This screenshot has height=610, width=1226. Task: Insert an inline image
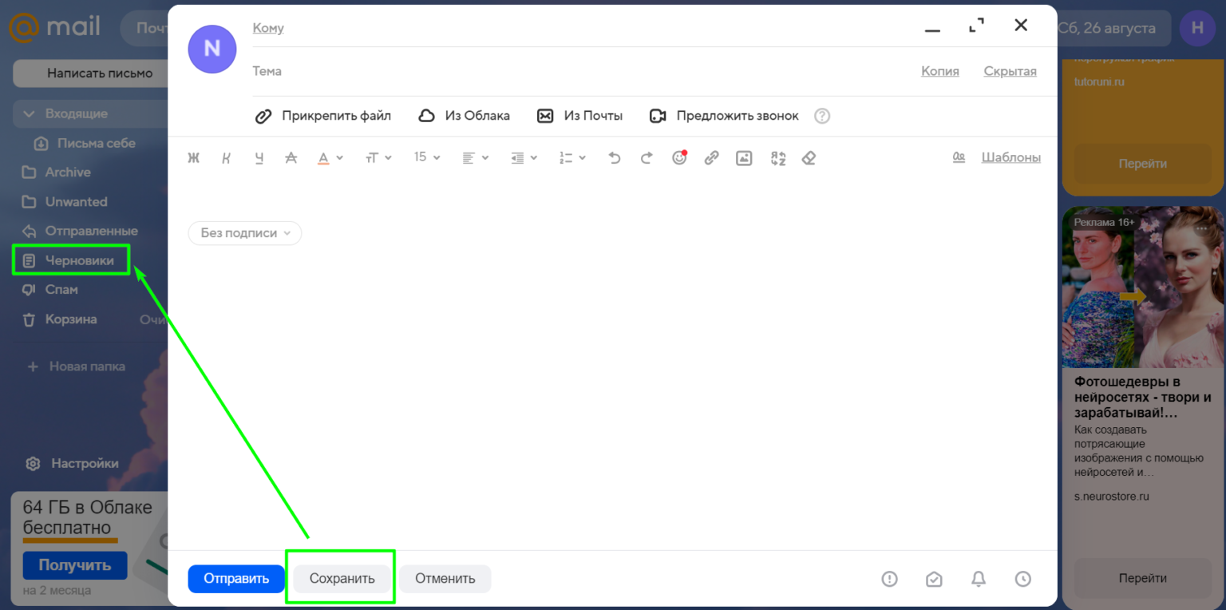click(x=744, y=158)
